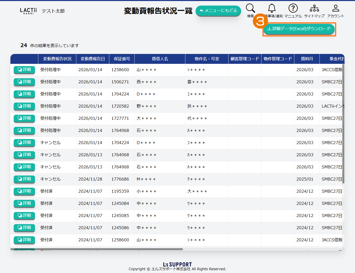Click the L's SUPPORT footer logo
This screenshot has width=355, height=273.
point(177,264)
